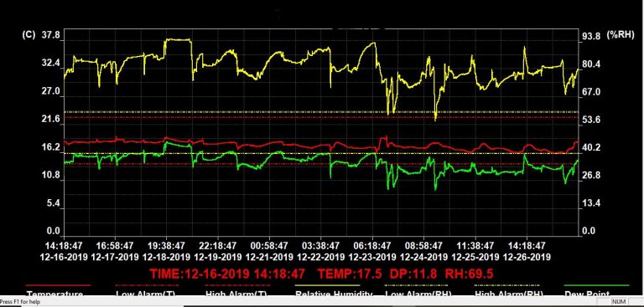Viewport: 644px width, 307px height.
Task: Click the green Dew Point legend line
Action: 596,285
